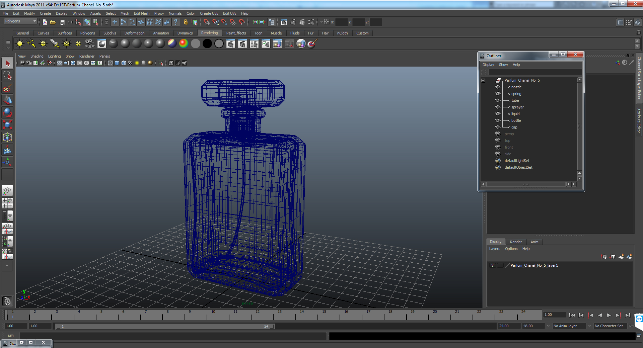
Task: Select the liquid node in Outliner
Action: 515,114
